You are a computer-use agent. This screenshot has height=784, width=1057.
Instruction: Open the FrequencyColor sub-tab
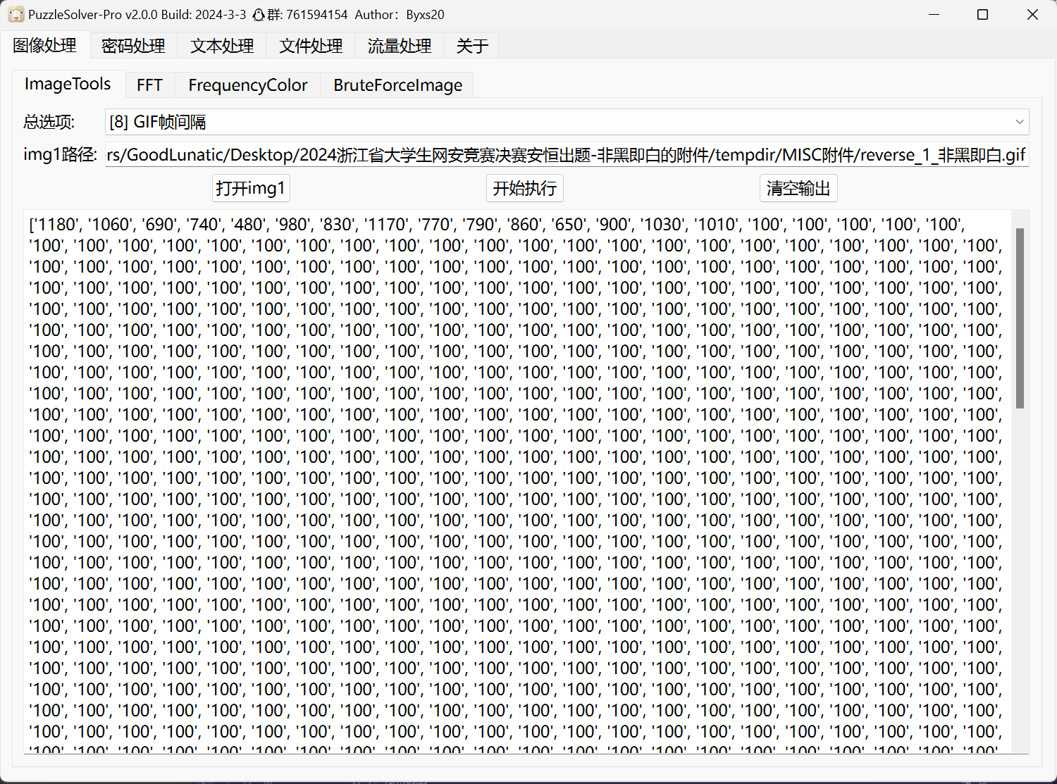pyautogui.click(x=248, y=85)
